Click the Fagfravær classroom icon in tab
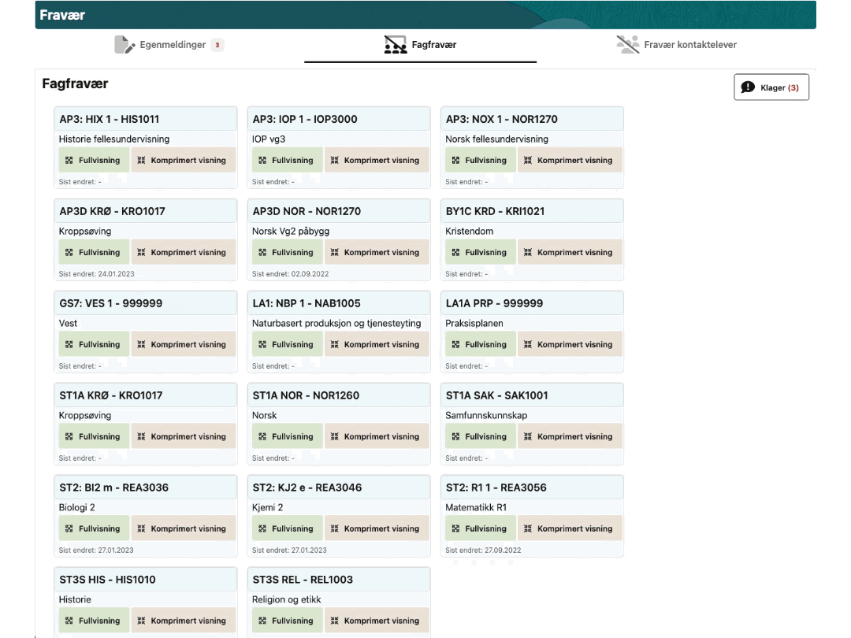 tap(395, 45)
